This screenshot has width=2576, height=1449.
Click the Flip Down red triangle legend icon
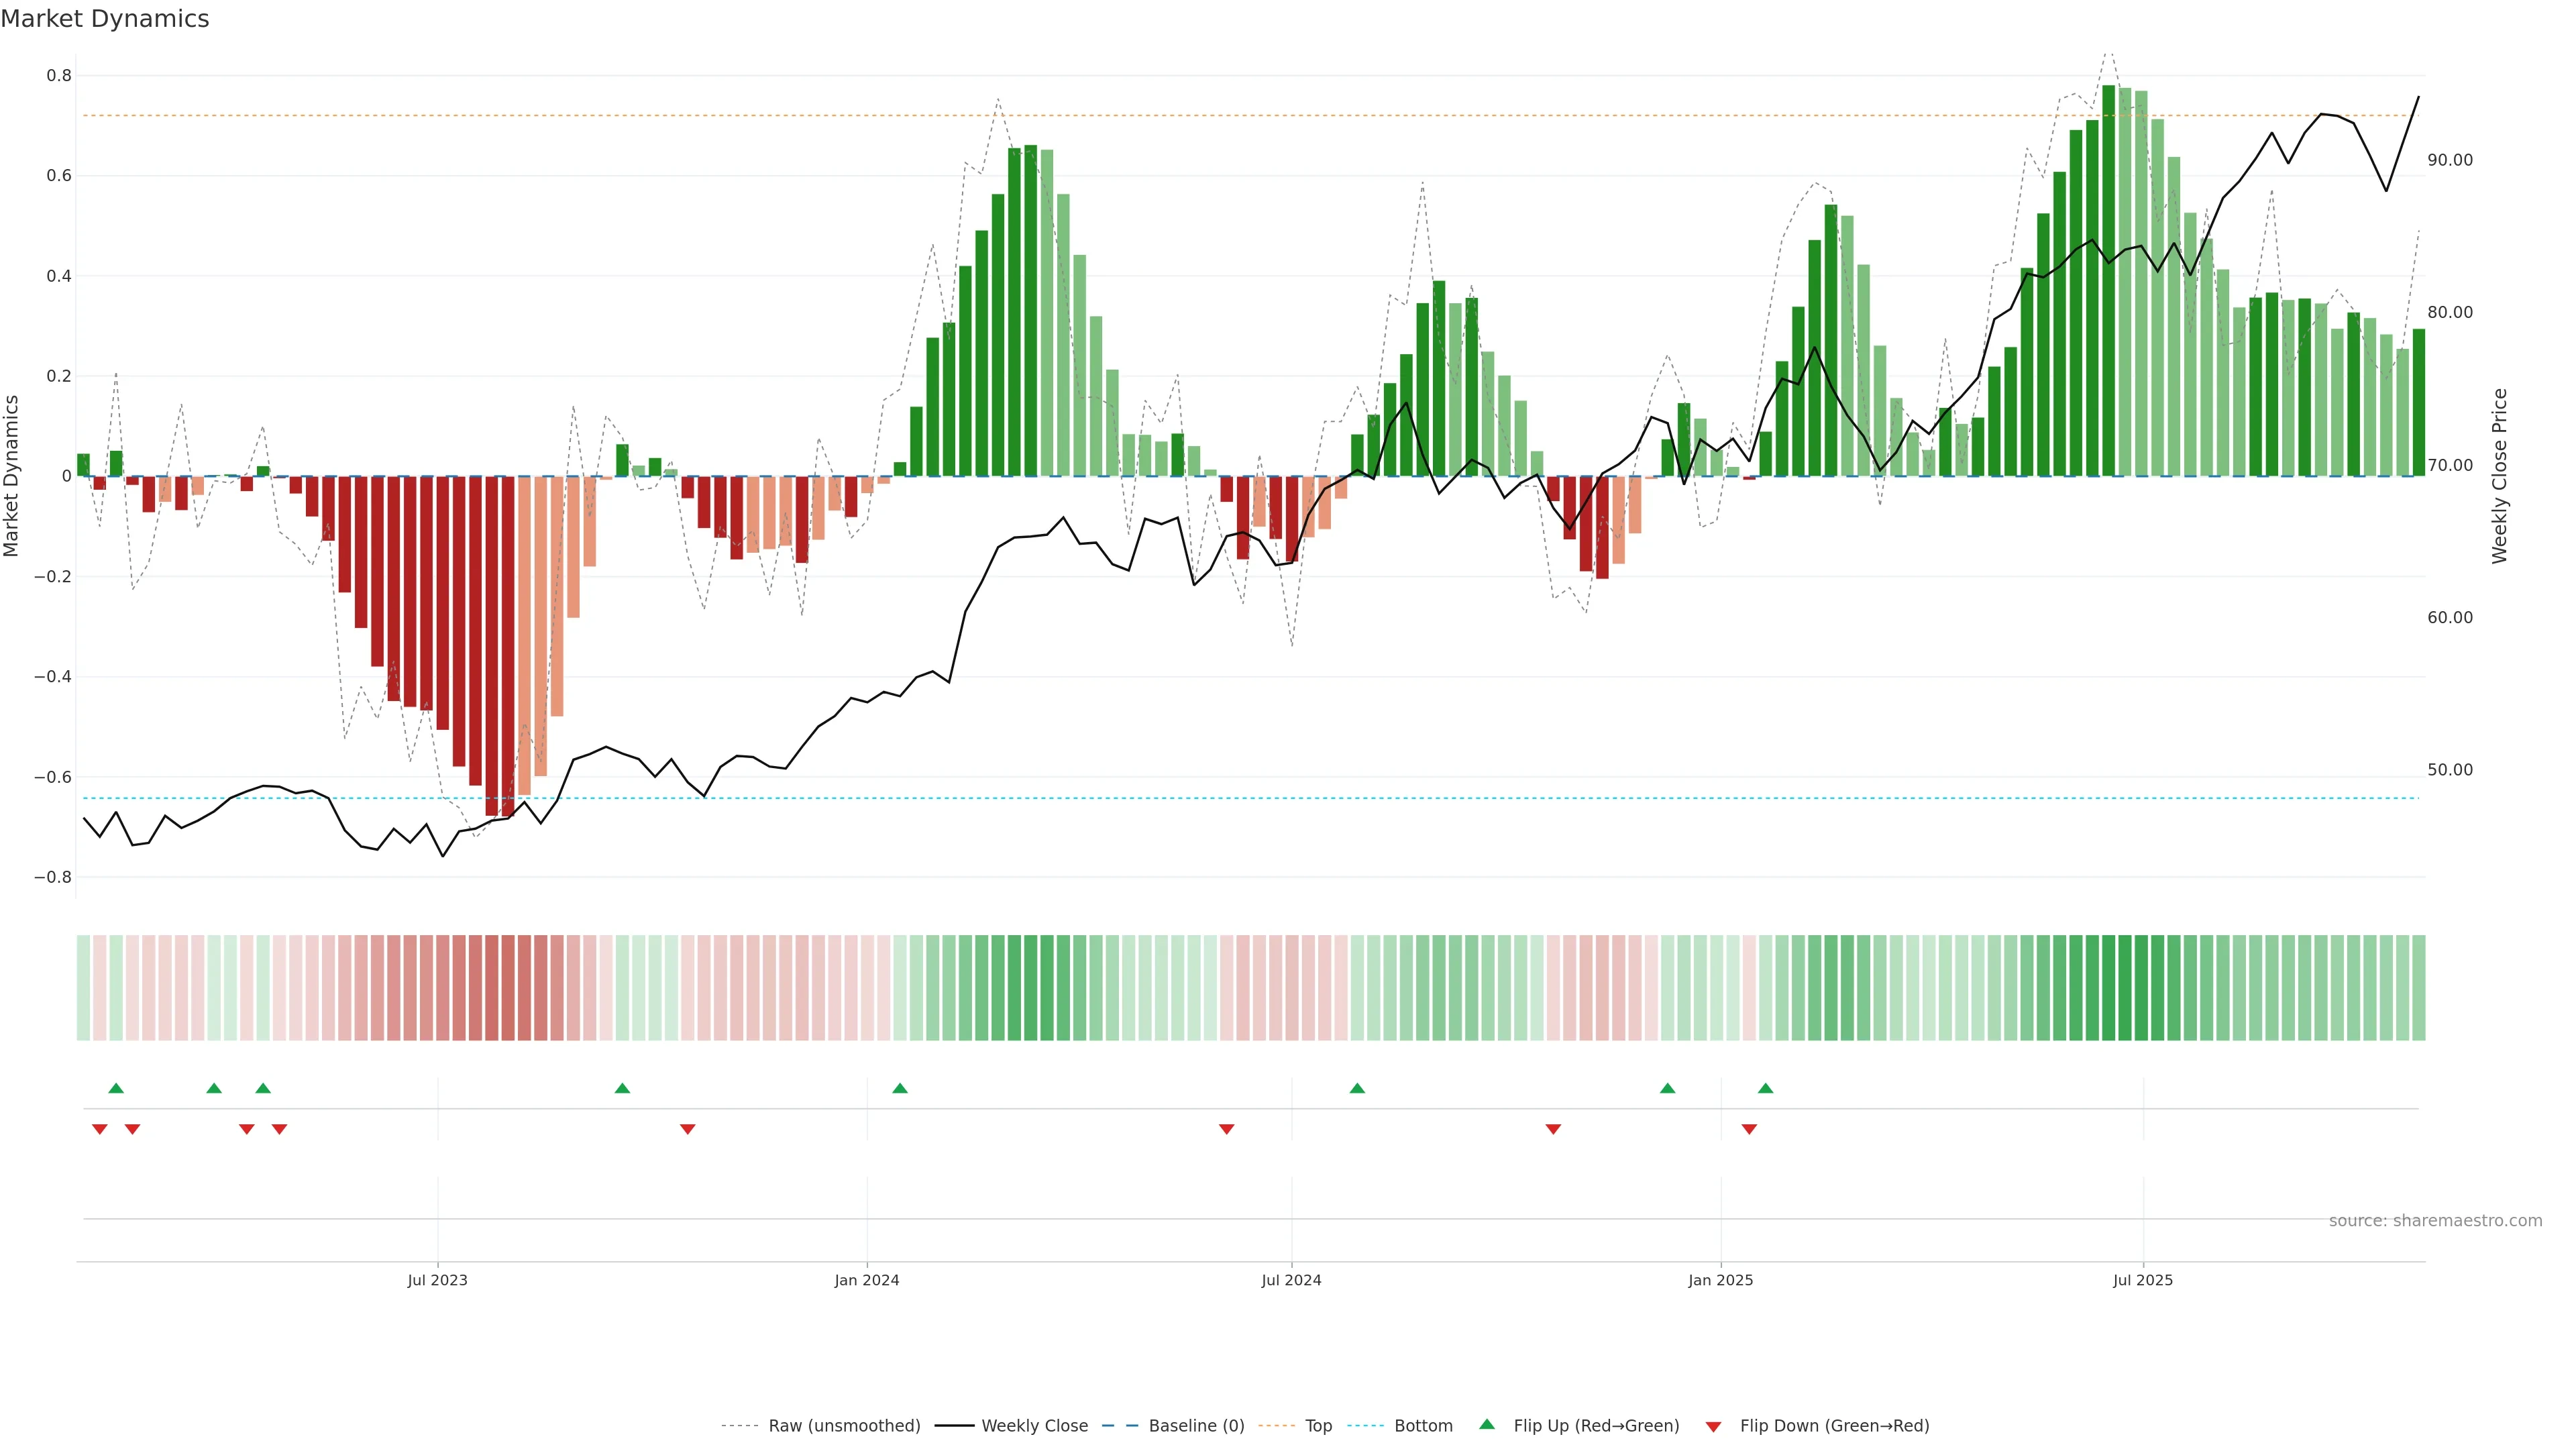pos(1713,1426)
